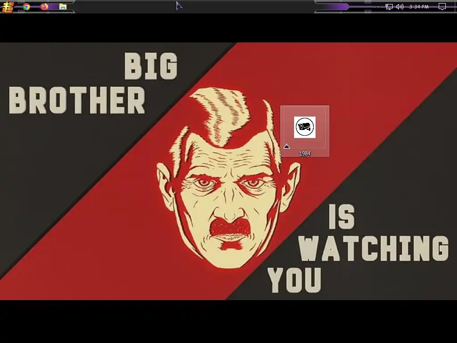The height and width of the screenshot is (343, 457).
Task: Open the volume control tray icon
Action: pos(400,7)
